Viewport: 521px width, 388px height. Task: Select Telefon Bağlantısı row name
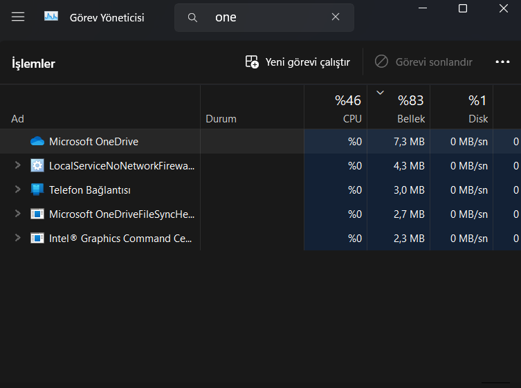pos(90,190)
